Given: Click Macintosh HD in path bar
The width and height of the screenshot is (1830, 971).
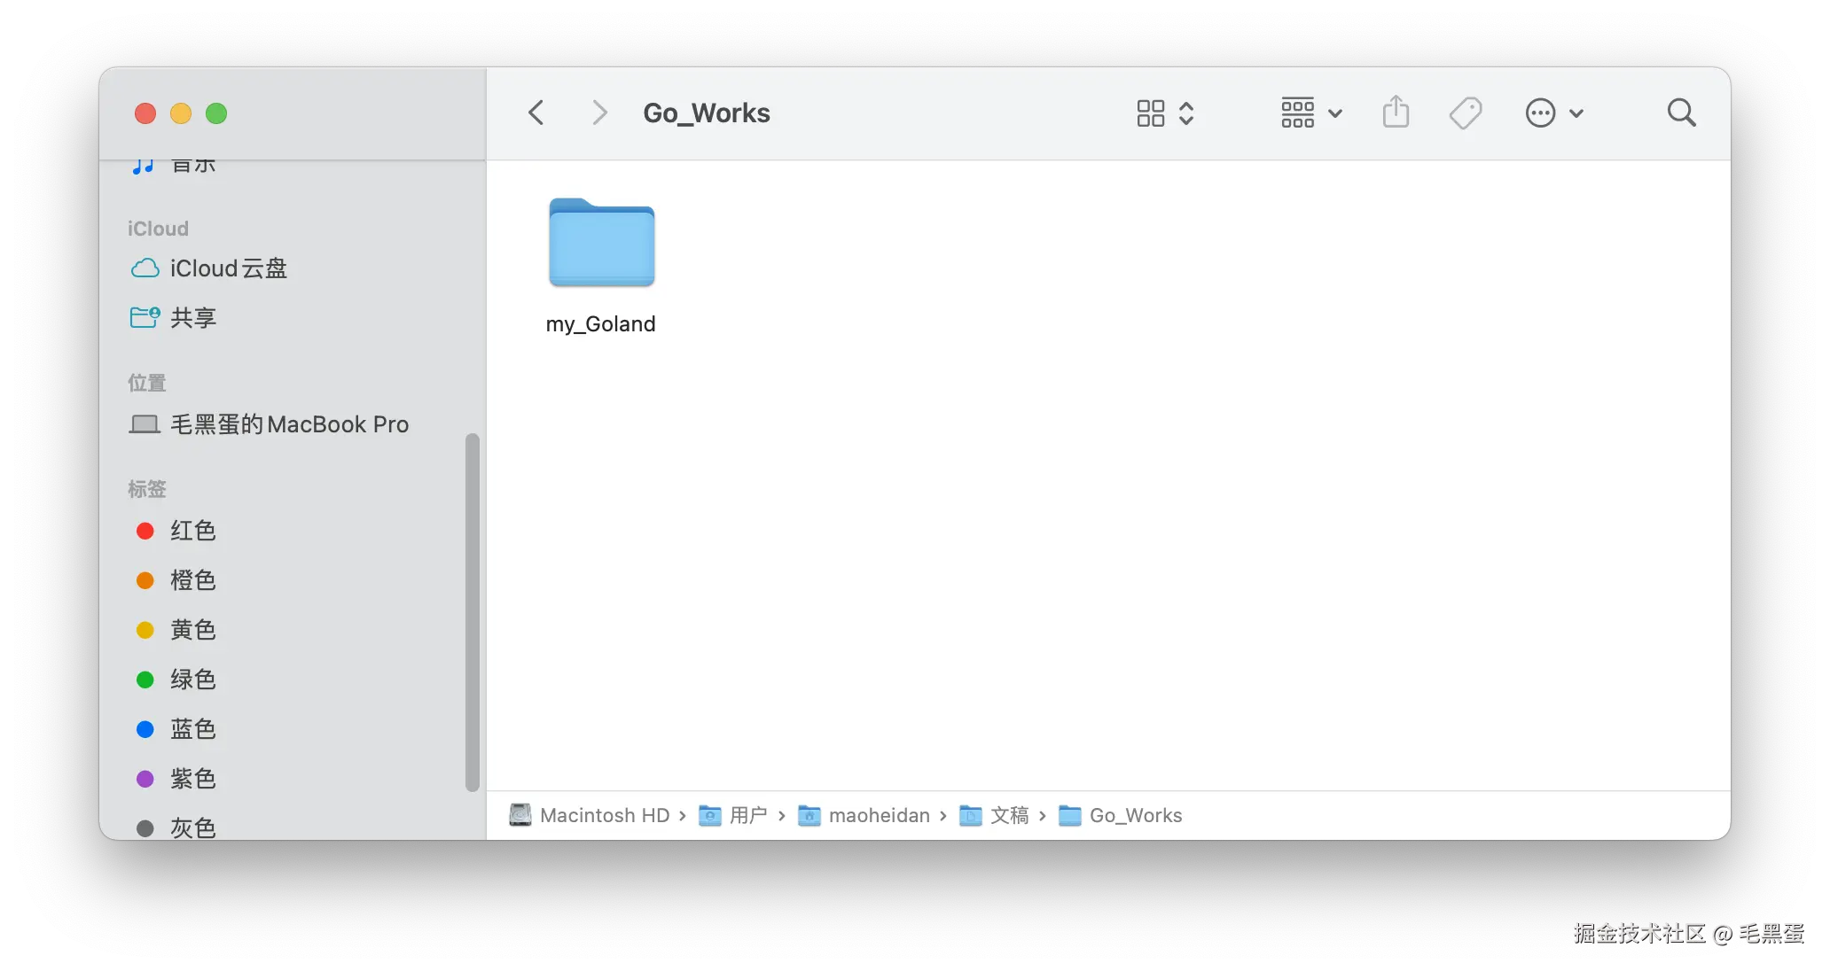Looking at the screenshot, I should [603, 815].
